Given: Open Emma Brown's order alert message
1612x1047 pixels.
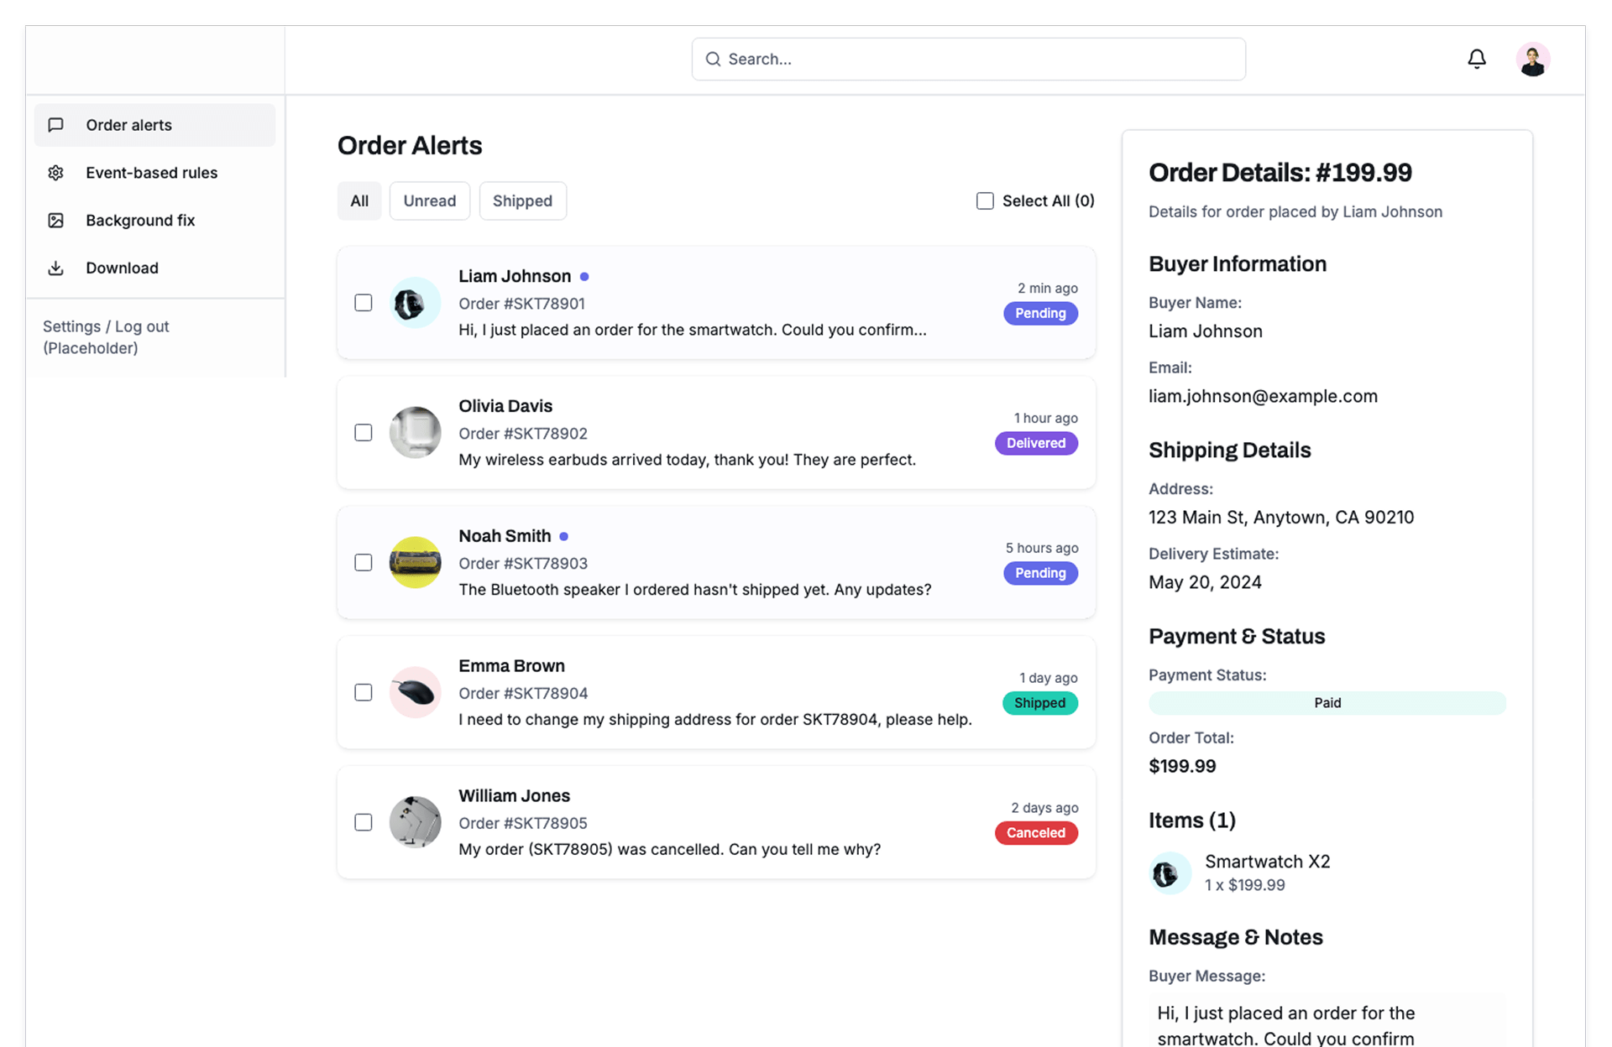Looking at the screenshot, I should click(x=714, y=719).
